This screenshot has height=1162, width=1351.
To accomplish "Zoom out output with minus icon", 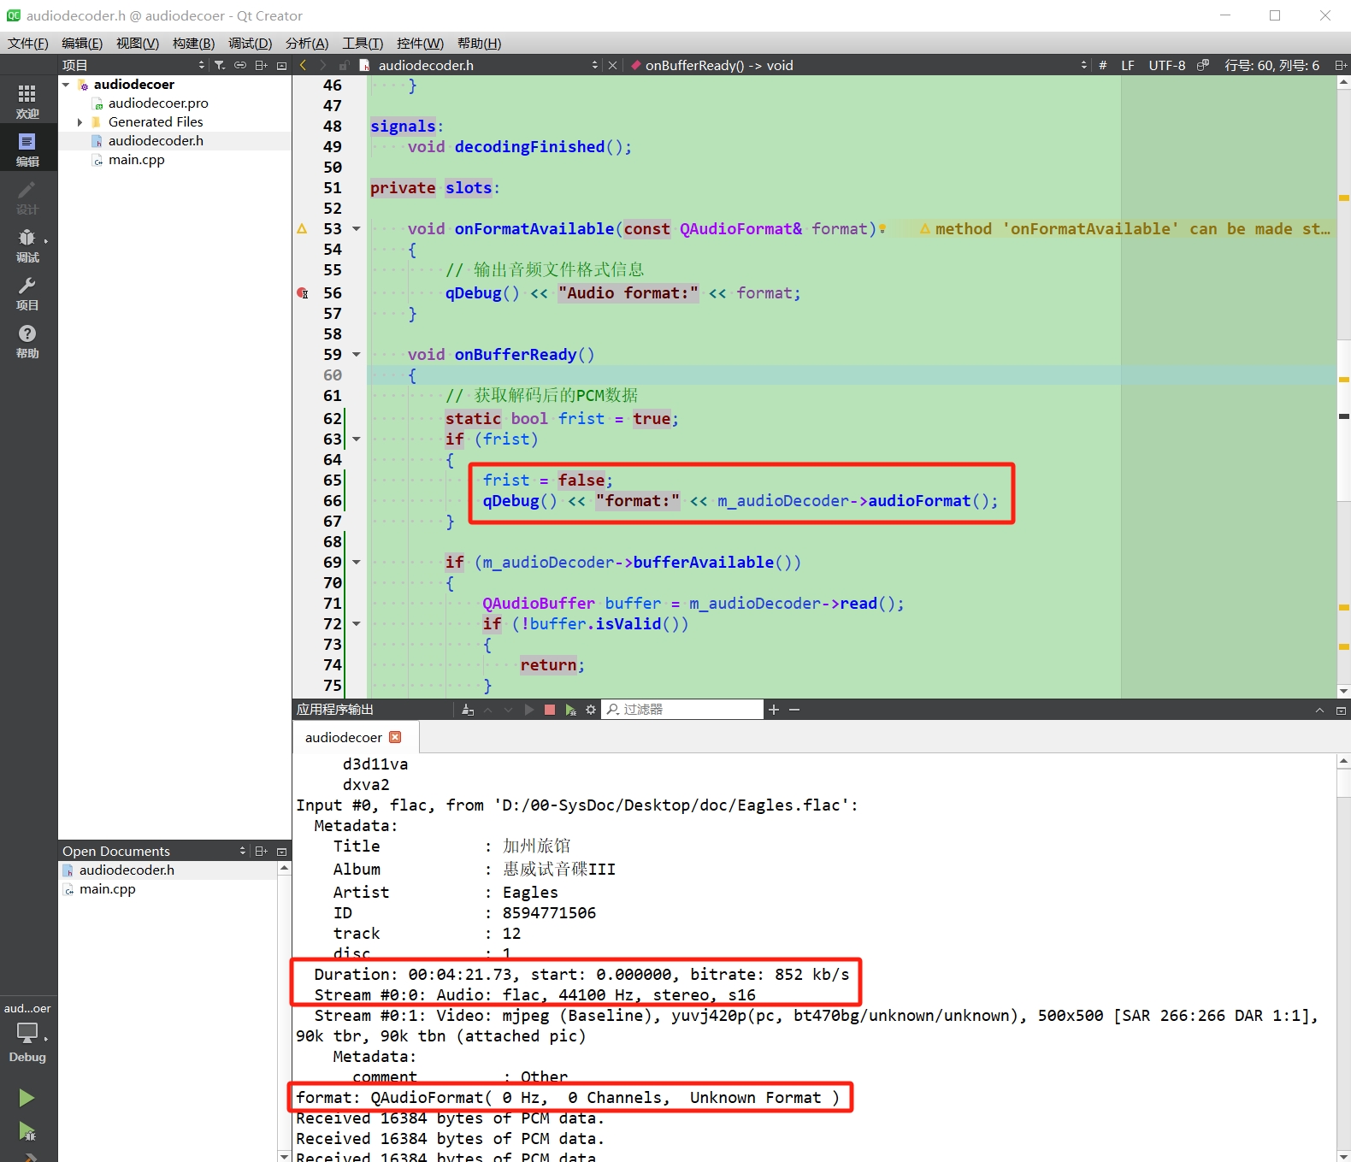I will (x=794, y=710).
